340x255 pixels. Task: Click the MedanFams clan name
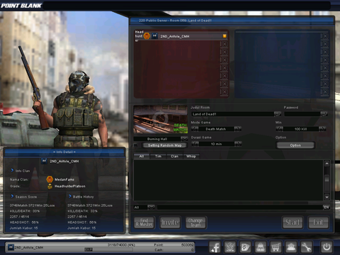(64, 179)
